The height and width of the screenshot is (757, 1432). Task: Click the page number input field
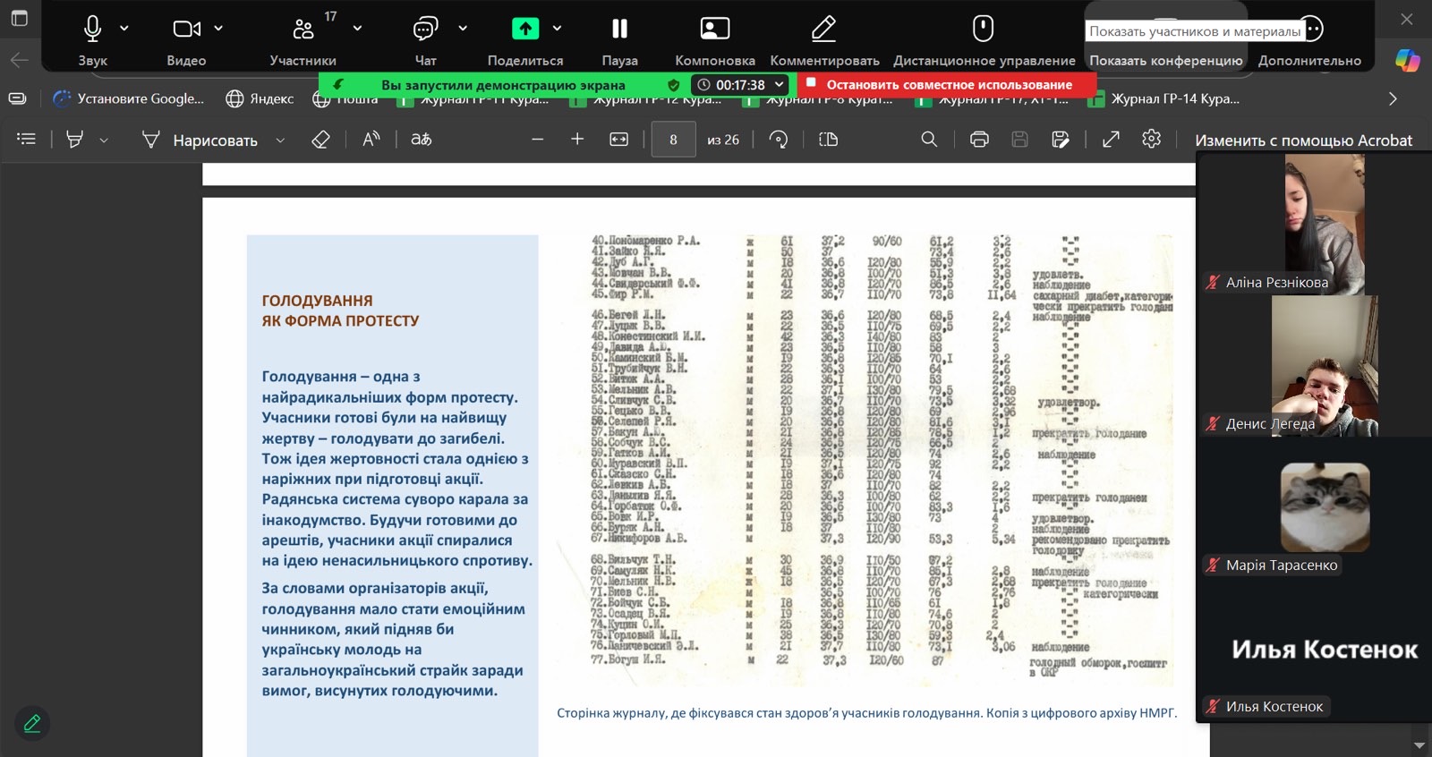(673, 140)
